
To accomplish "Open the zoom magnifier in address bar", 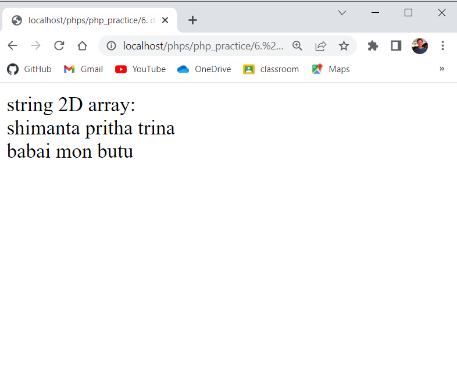I will (297, 45).
